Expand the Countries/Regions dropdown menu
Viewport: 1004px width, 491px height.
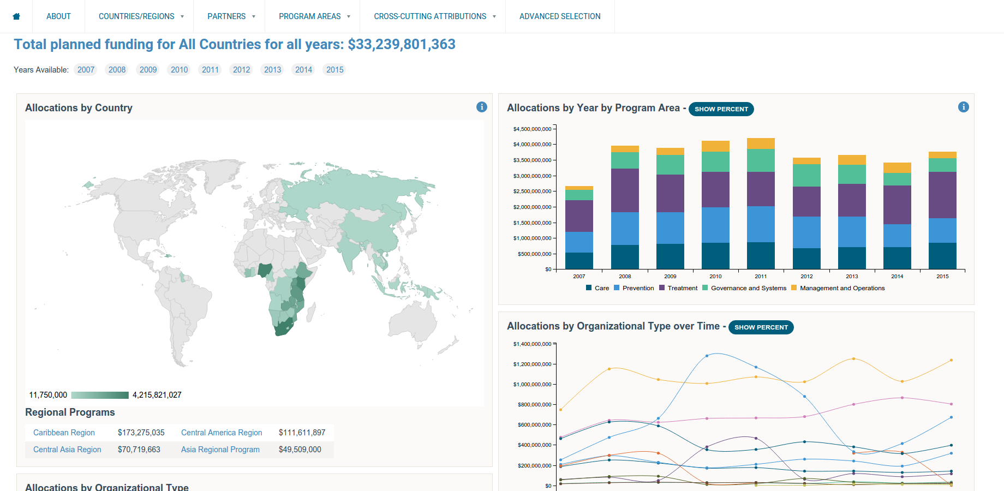click(x=141, y=16)
